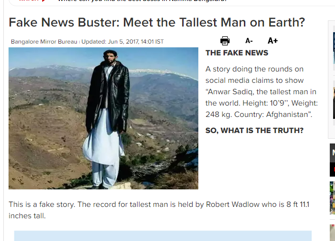Click the Anwar Sadiq quoted paragraph
This screenshot has height=241, width=335.
click(x=261, y=92)
